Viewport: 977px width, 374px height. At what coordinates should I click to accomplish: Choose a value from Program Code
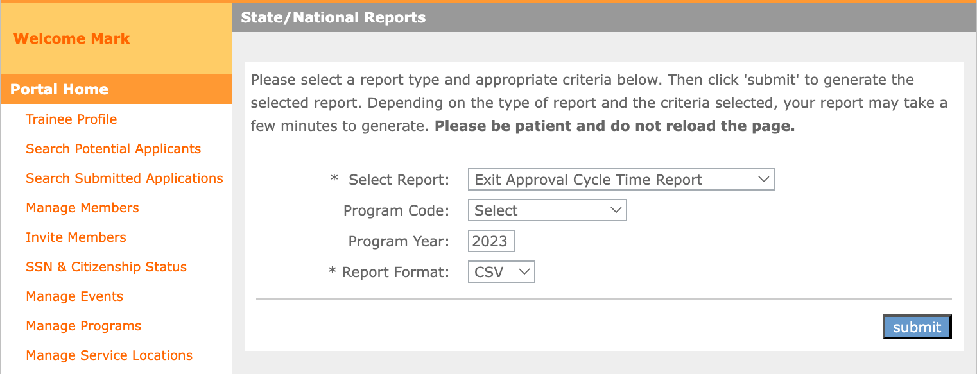[x=546, y=210]
